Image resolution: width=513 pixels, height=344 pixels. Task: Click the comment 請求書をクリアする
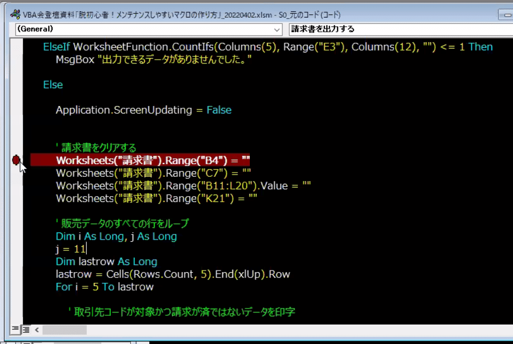point(96,148)
